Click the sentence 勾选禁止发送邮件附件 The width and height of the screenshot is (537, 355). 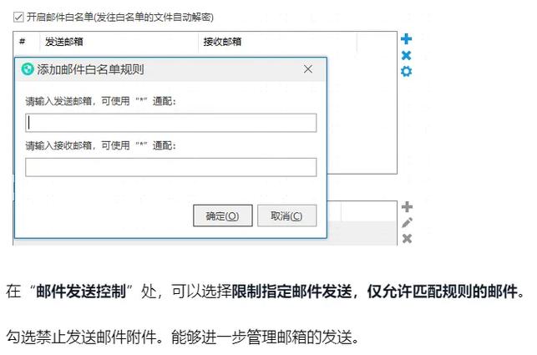point(82,337)
